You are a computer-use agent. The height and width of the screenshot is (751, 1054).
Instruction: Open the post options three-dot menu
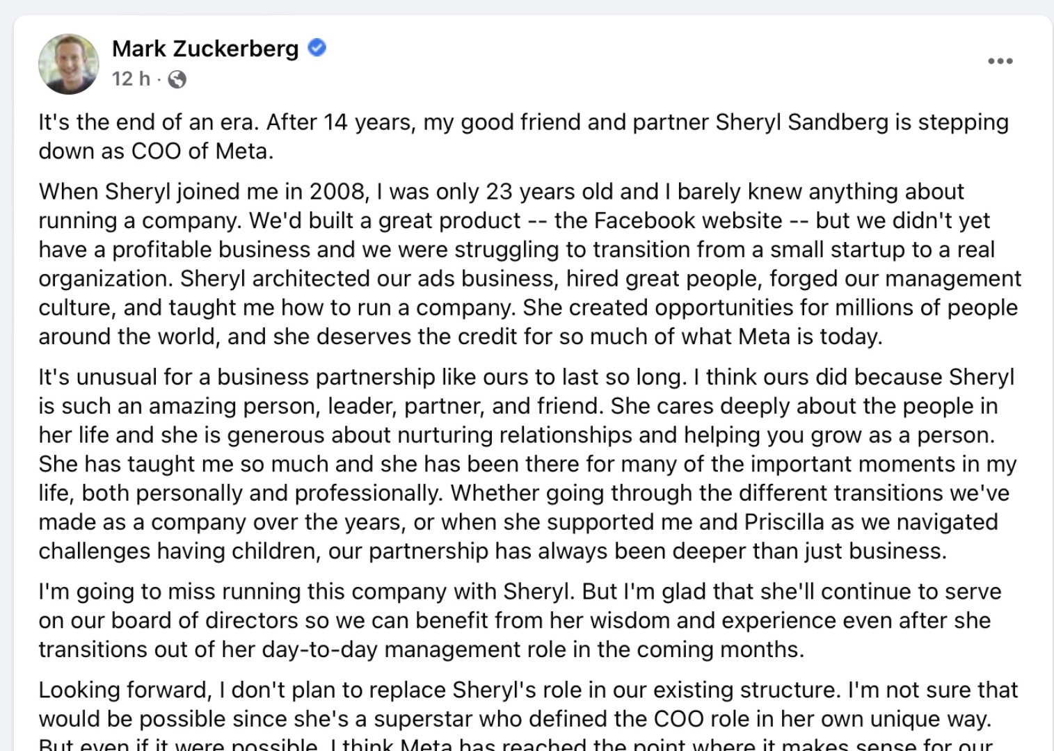click(1000, 61)
